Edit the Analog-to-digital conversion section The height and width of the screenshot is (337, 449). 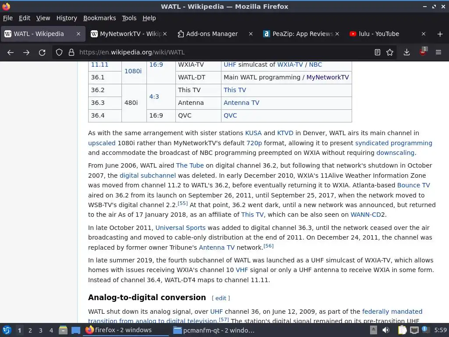click(221, 298)
